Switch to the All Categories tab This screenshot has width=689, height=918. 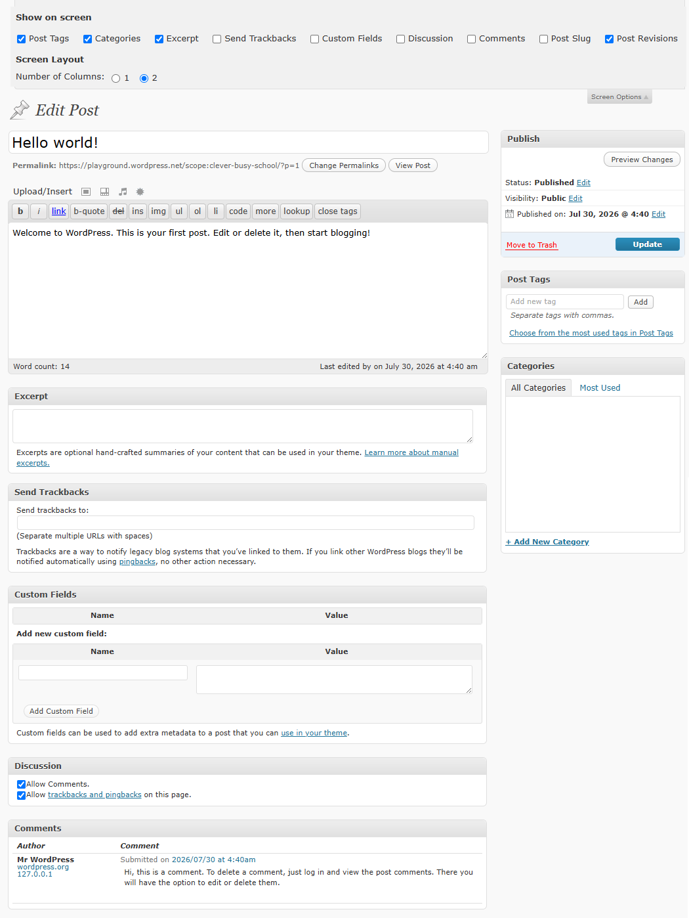click(x=538, y=387)
